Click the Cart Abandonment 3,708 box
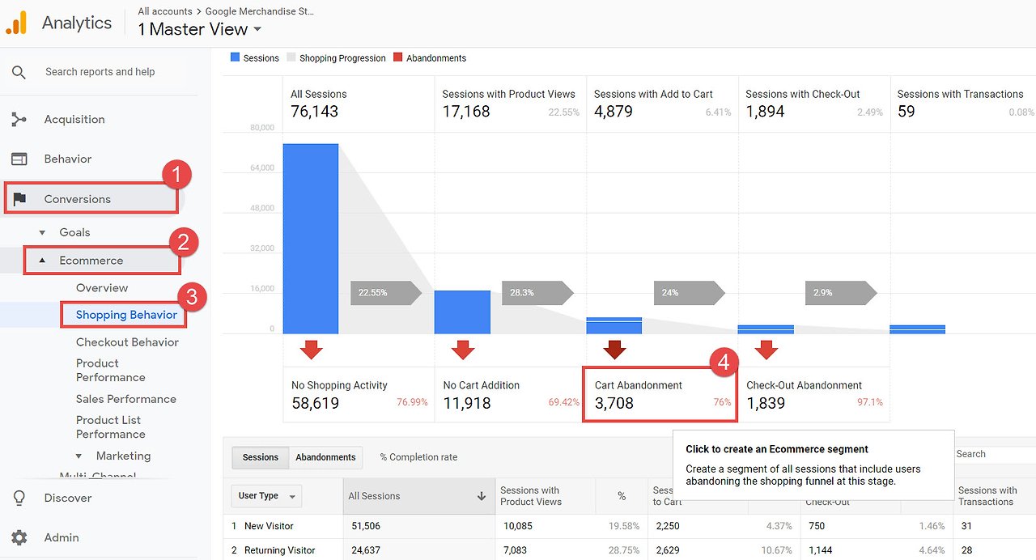Image resolution: width=1036 pixels, height=560 pixels. tap(660, 394)
